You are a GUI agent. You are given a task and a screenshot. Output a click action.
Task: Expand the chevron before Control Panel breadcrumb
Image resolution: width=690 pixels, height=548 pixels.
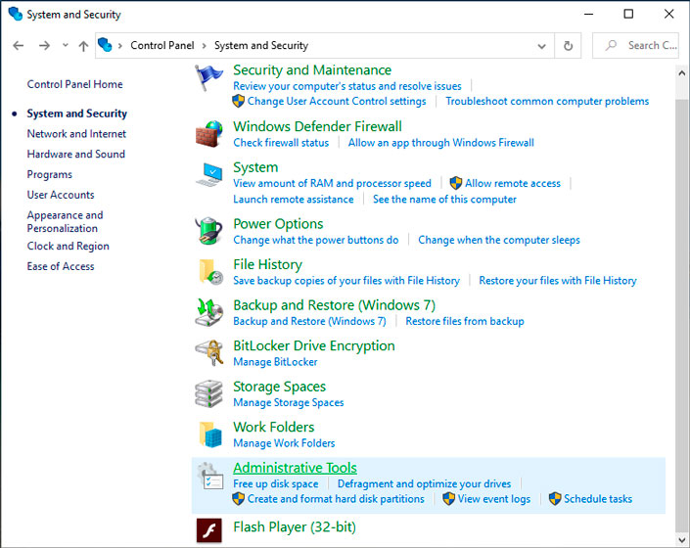click(119, 46)
